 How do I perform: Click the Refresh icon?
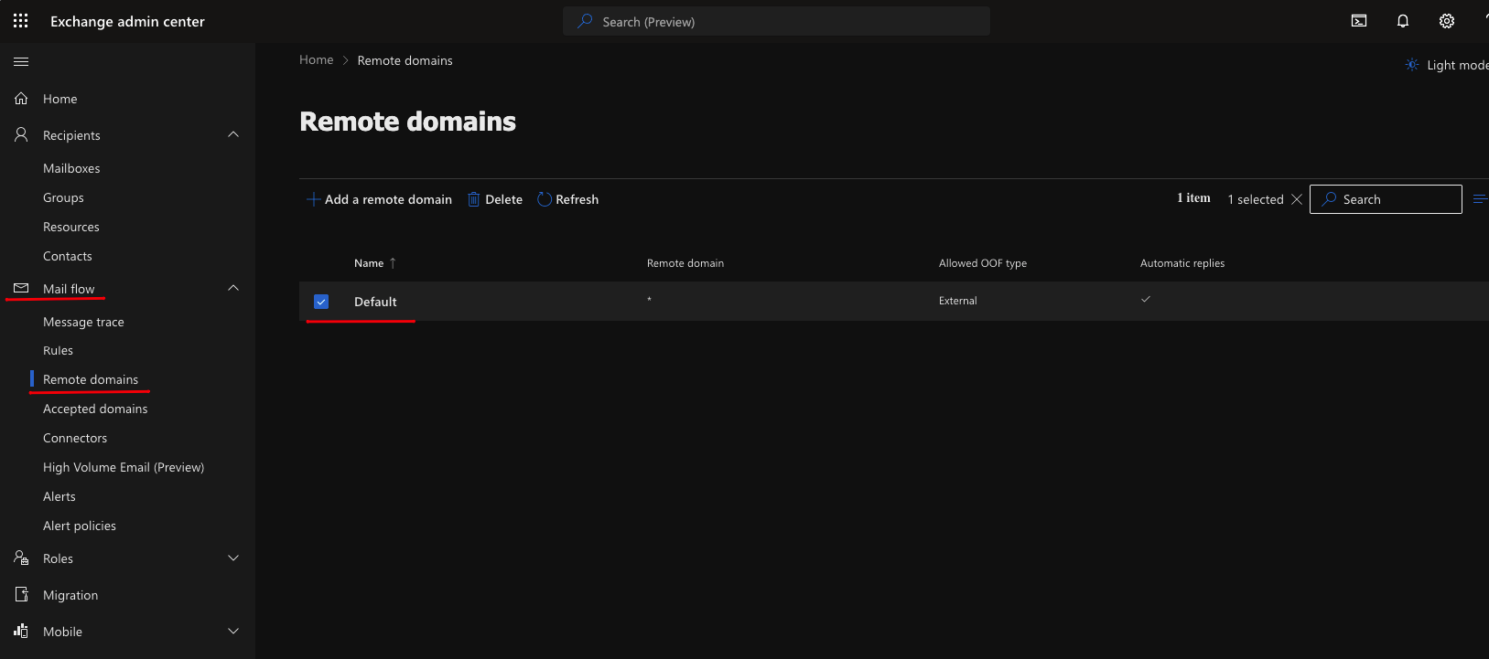545,199
